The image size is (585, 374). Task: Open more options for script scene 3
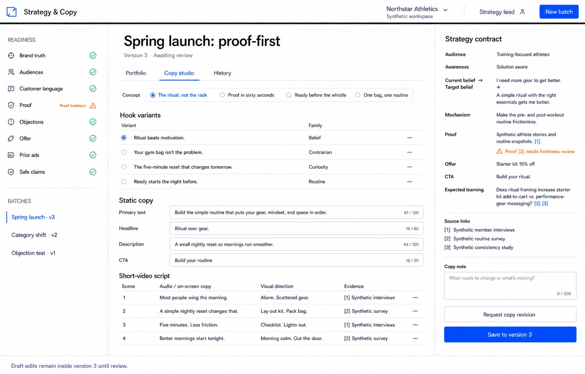coord(415,325)
